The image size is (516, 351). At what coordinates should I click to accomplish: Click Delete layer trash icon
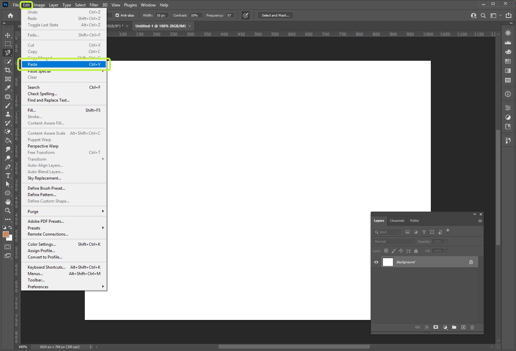click(472, 327)
